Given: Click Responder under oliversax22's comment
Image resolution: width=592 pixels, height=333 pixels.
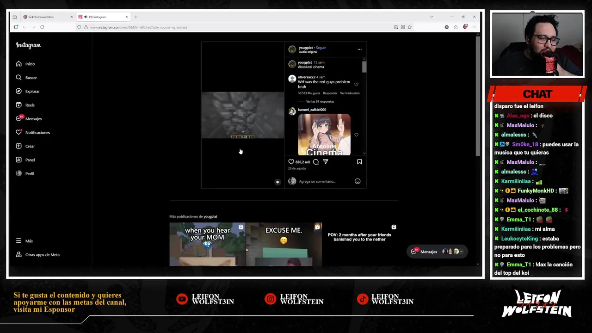Looking at the screenshot, I should [330, 93].
